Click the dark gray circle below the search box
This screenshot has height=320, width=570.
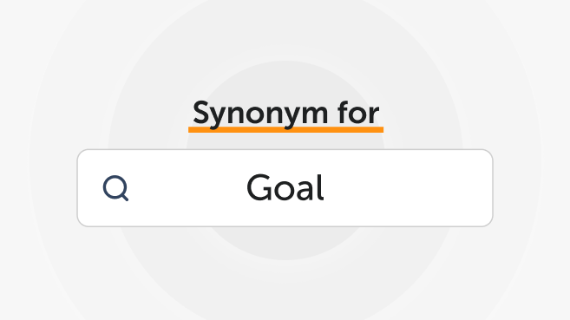tap(285, 244)
